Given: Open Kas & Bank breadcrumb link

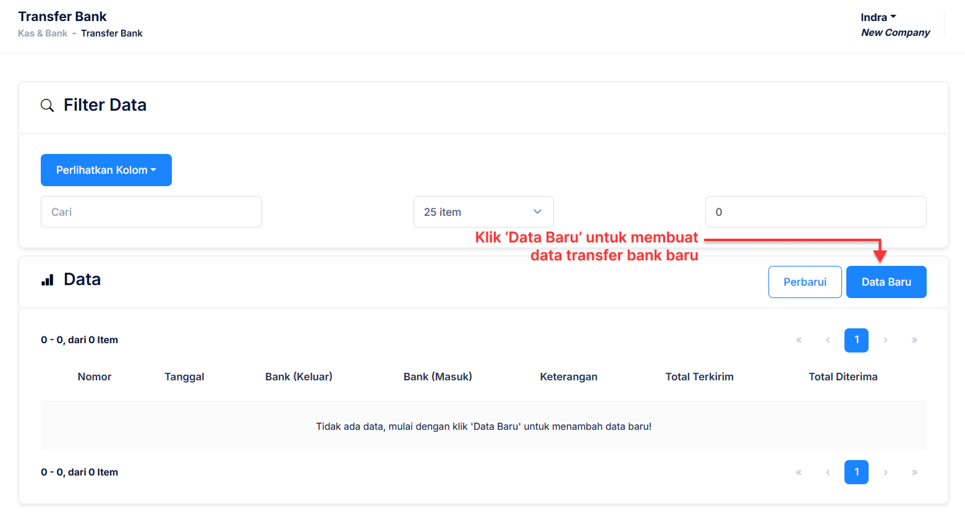Looking at the screenshot, I should [43, 33].
